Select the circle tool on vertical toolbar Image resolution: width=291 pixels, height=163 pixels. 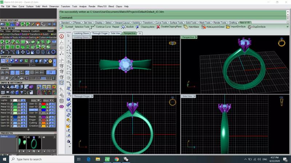coord(68,57)
